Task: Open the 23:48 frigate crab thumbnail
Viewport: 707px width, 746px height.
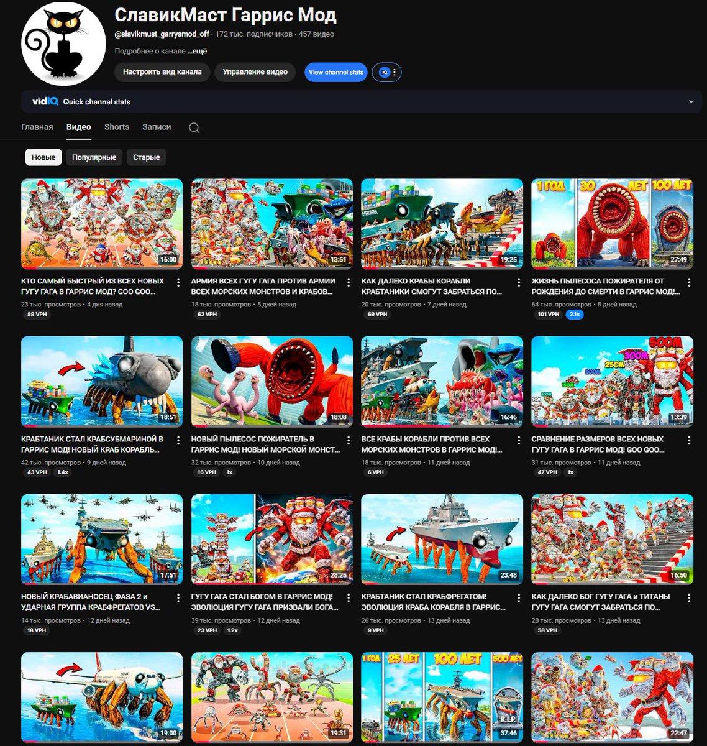Action: point(442,540)
